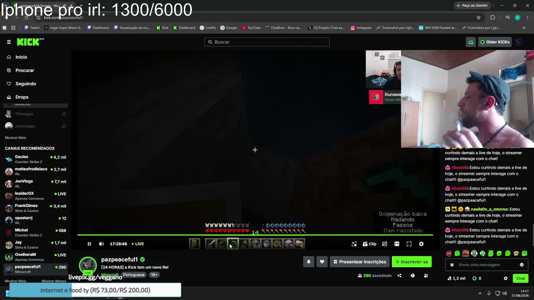The width and height of the screenshot is (534, 300).
Task: Open the YouTube bookmark
Action: (x=251, y=28)
